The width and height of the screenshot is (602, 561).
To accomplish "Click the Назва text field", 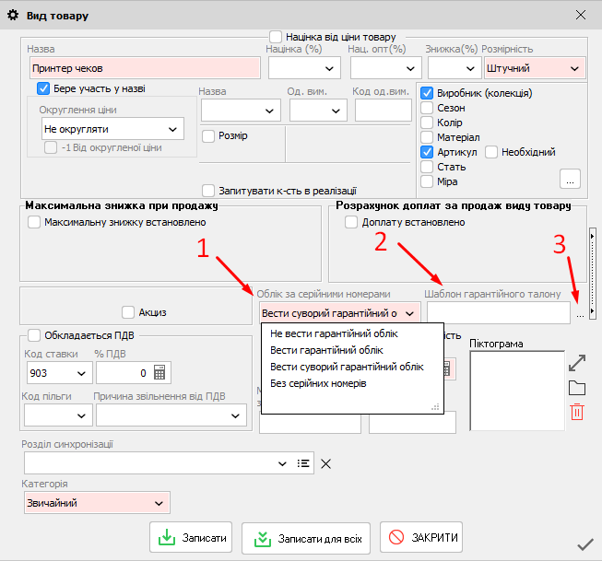I will click(x=143, y=68).
